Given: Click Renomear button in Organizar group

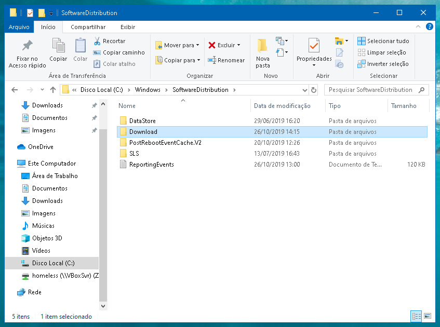Looking at the screenshot, I should 226,60.
